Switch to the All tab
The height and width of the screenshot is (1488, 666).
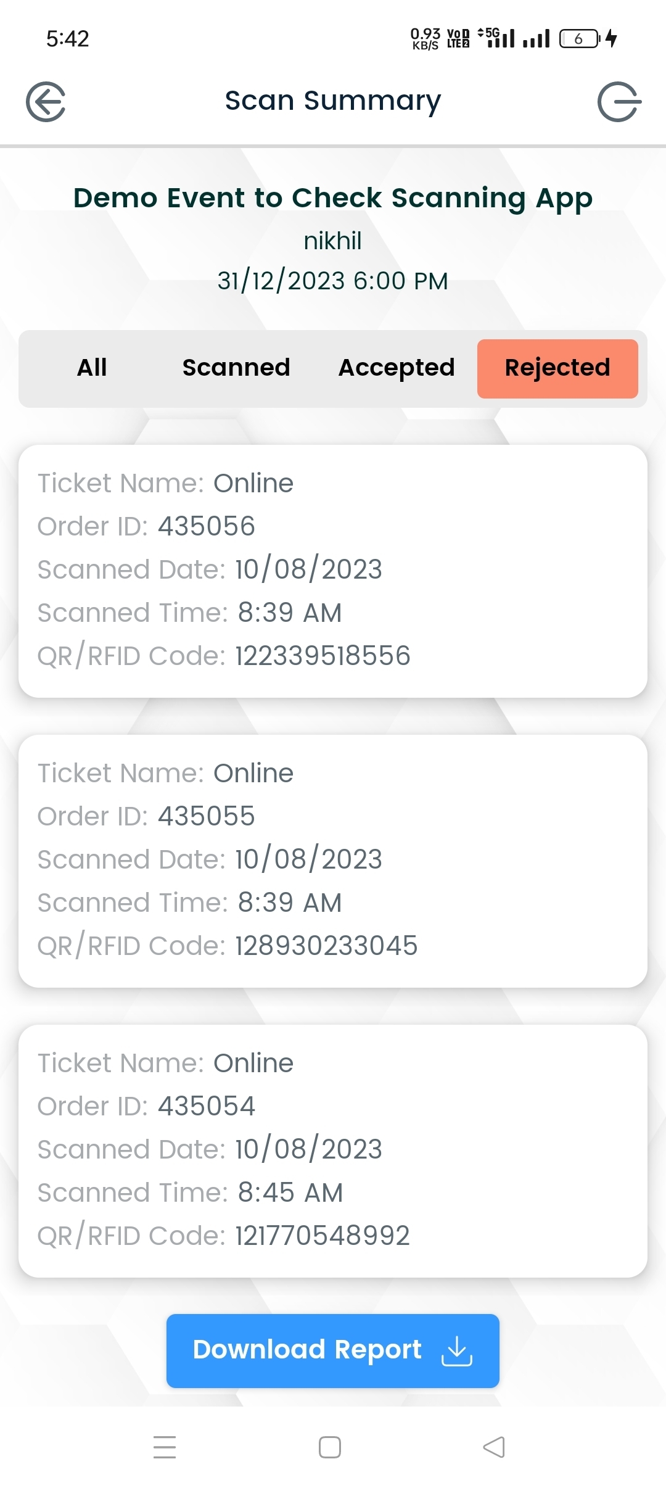coord(92,368)
